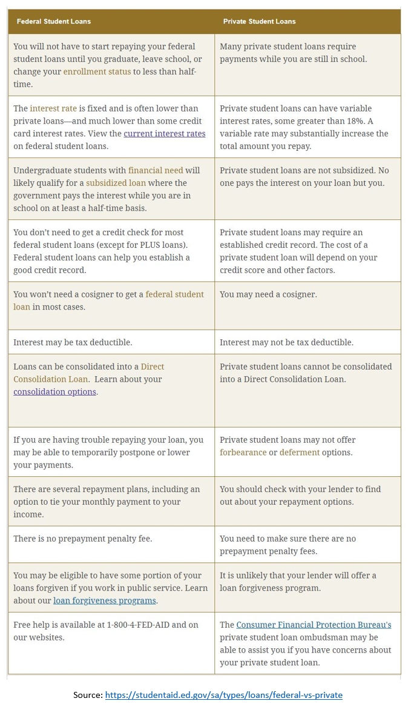
Task: Click the 'You may need a cosigner' cell
Action: (x=308, y=306)
